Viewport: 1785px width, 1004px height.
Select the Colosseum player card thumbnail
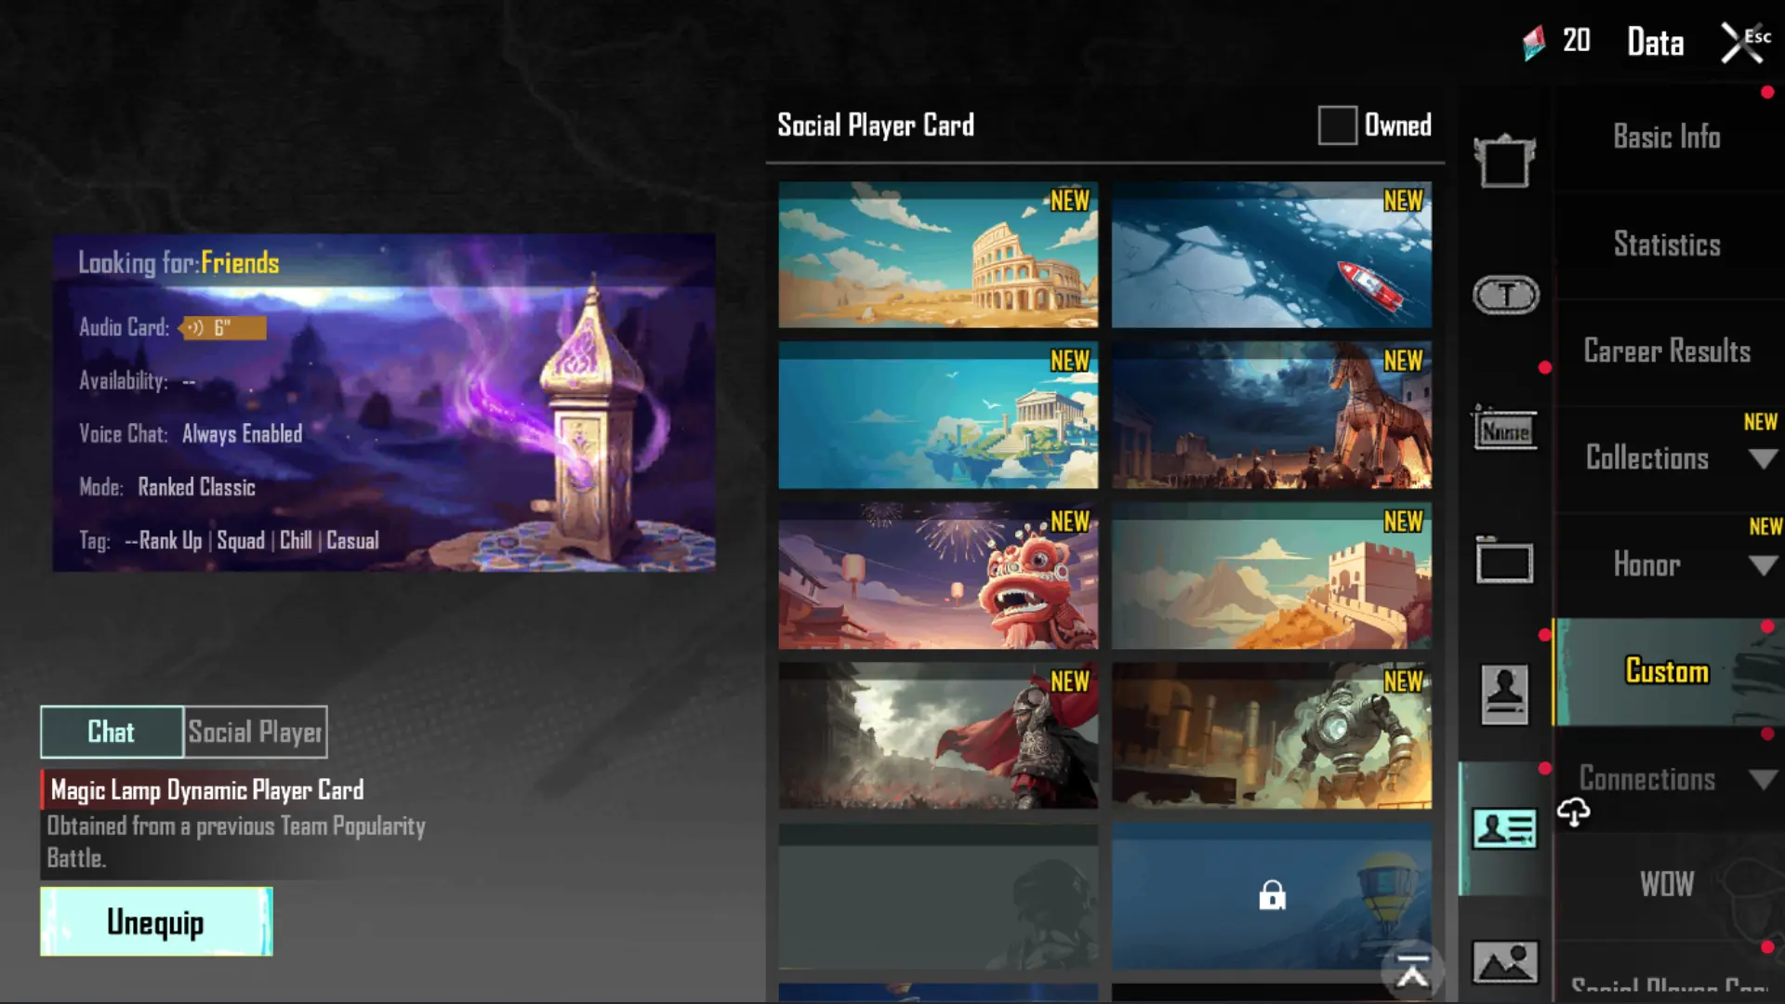(938, 255)
